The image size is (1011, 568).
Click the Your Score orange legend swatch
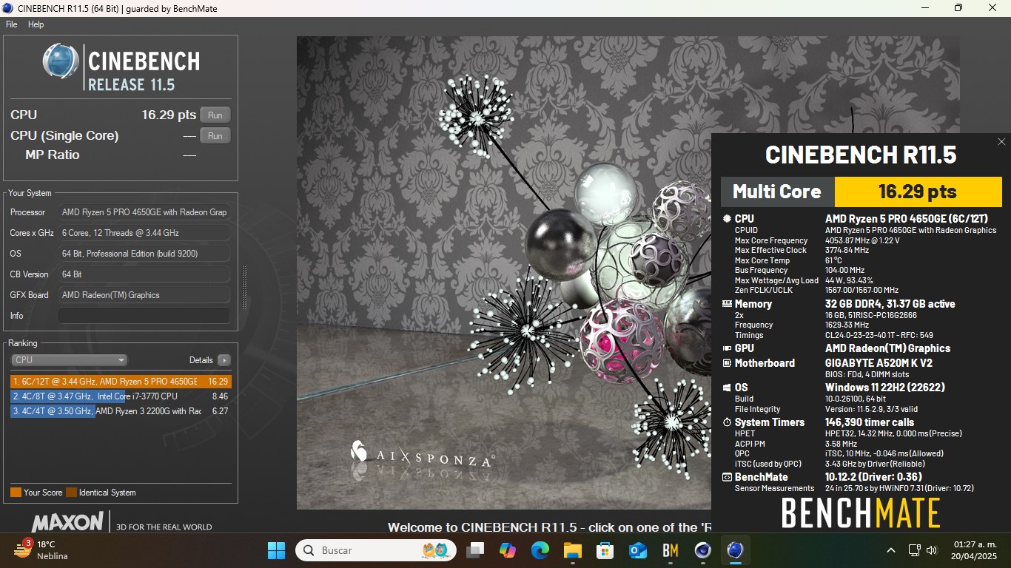16,493
